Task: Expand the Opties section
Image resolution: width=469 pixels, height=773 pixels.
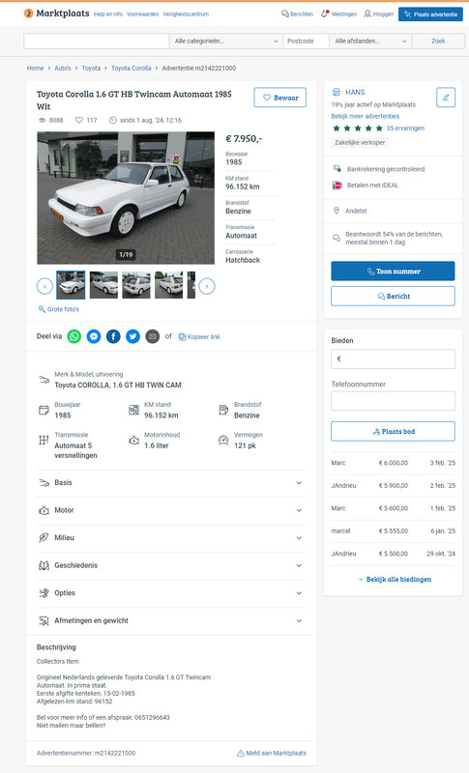Action: point(171,593)
